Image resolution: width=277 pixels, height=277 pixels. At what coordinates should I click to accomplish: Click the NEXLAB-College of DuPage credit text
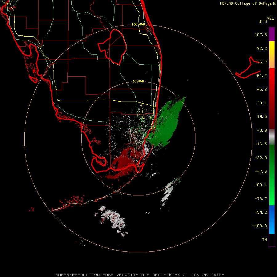click(x=247, y=3)
